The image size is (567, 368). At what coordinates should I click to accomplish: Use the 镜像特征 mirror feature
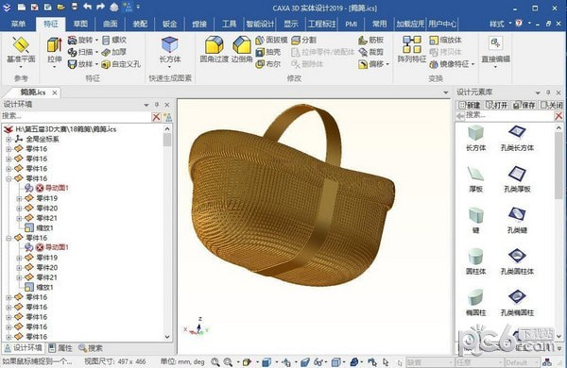[449, 64]
